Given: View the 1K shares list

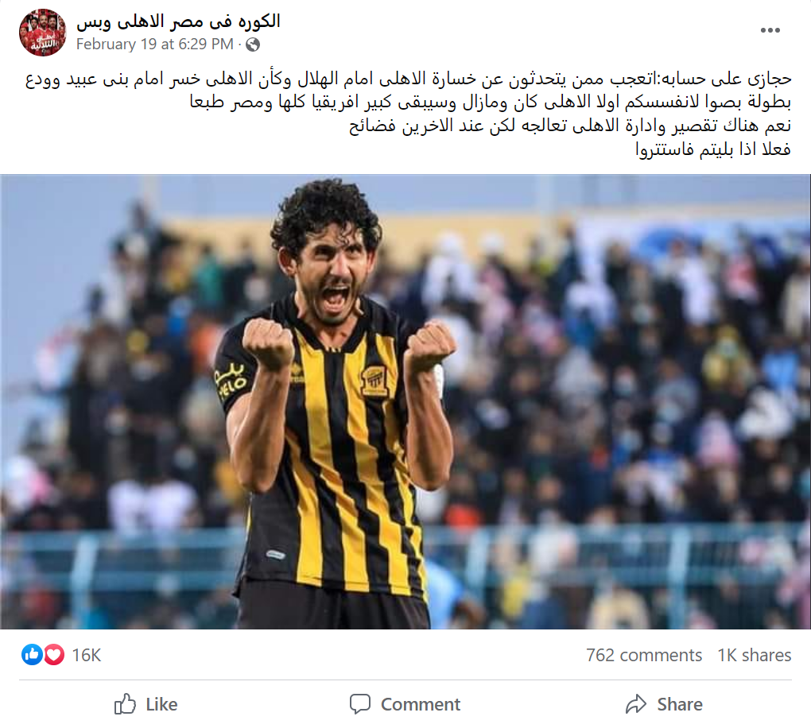Looking at the screenshot, I should tap(754, 655).
